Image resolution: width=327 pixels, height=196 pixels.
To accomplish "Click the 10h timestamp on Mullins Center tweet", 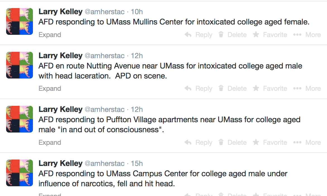I will (137, 12).
